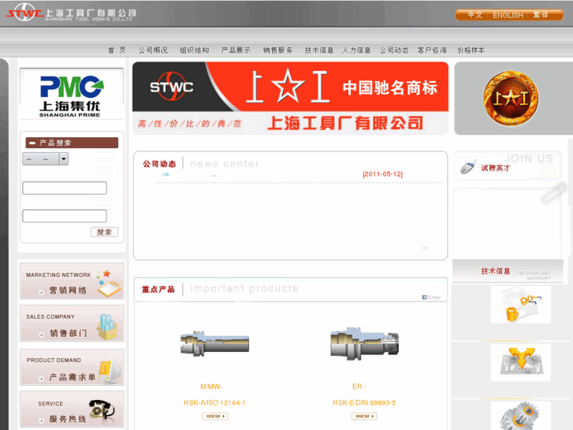Viewport: 573px width, 430px height.
Task: Open 人力信息 menu item
Action: point(356,50)
